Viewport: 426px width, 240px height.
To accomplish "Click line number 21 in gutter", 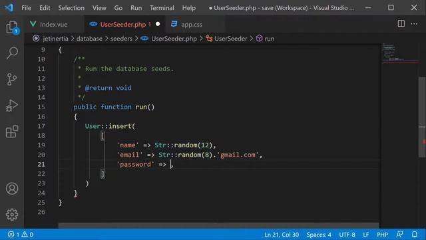I will [x=41, y=165].
